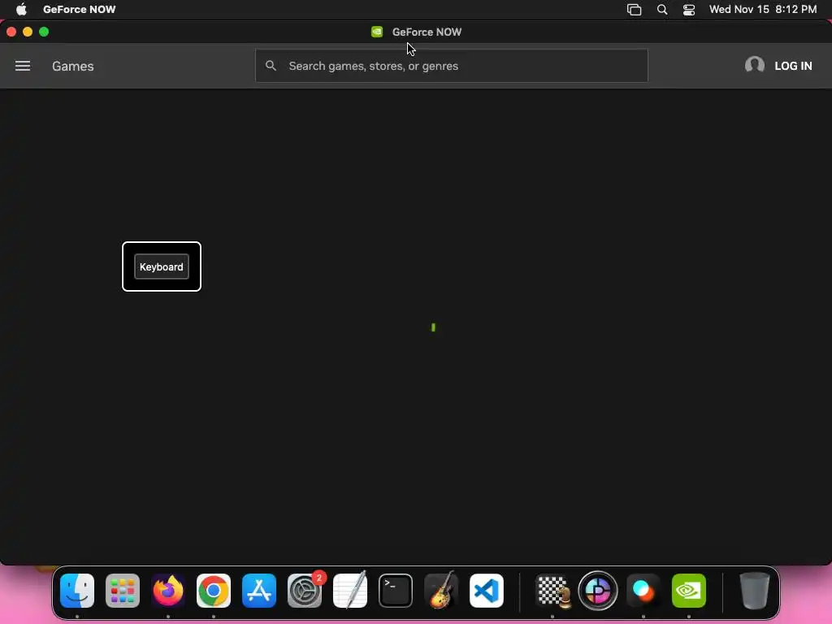
Task: Open System Settings from the Dock
Action: click(305, 591)
